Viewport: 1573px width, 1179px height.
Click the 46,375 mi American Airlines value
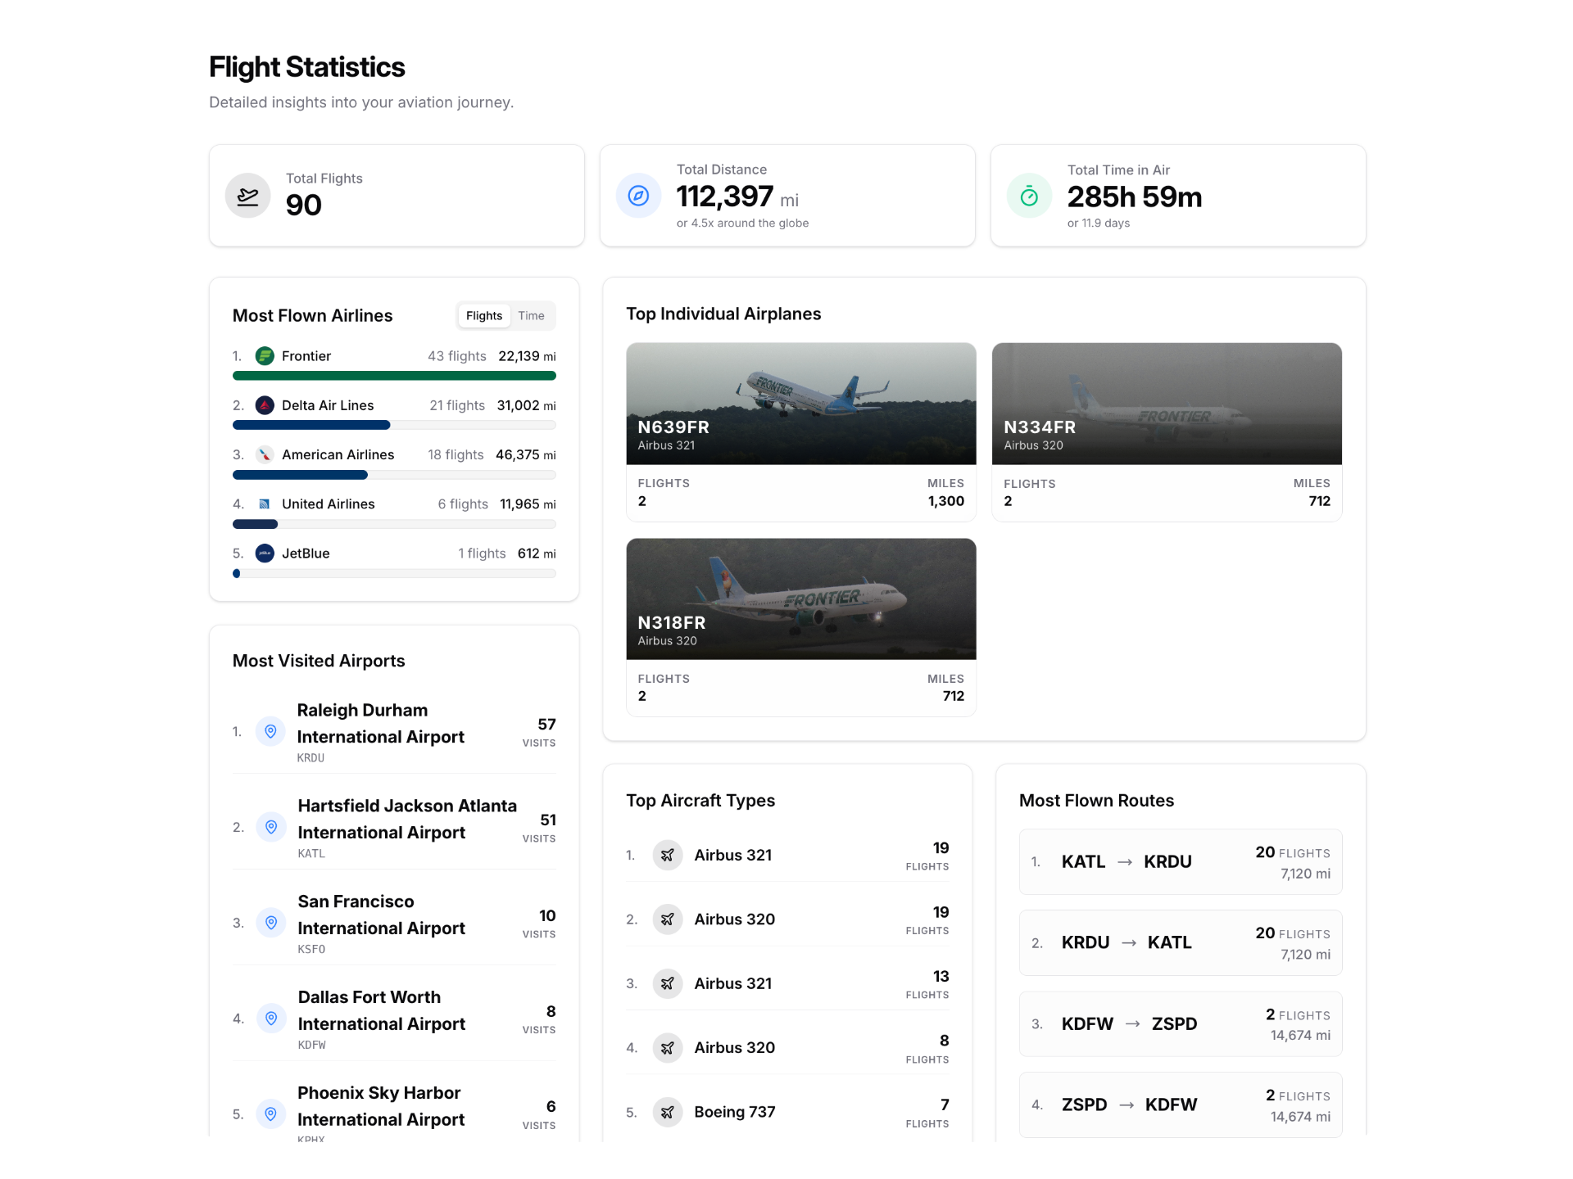click(525, 455)
